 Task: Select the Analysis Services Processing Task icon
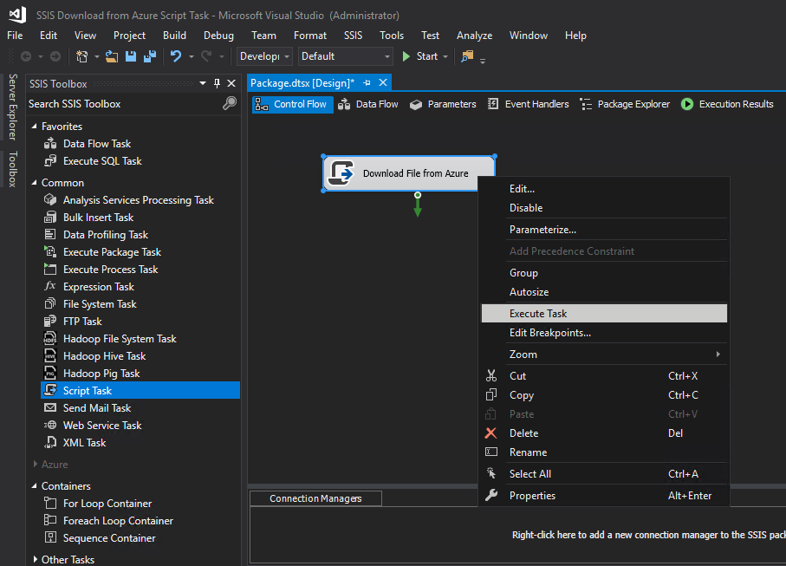pyautogui.click(x=50, y=200)
